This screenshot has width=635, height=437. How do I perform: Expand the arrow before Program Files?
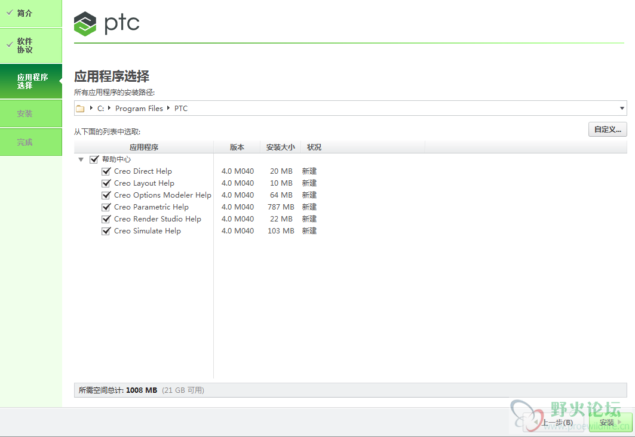pyautogui.click(x=109, y=108)
